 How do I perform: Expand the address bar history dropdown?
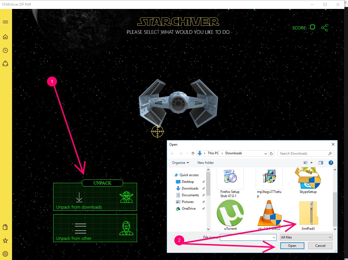266,153
